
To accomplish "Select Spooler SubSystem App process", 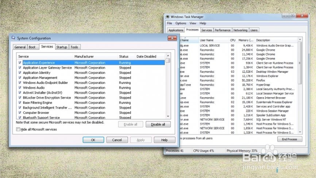I will point(239,115).
